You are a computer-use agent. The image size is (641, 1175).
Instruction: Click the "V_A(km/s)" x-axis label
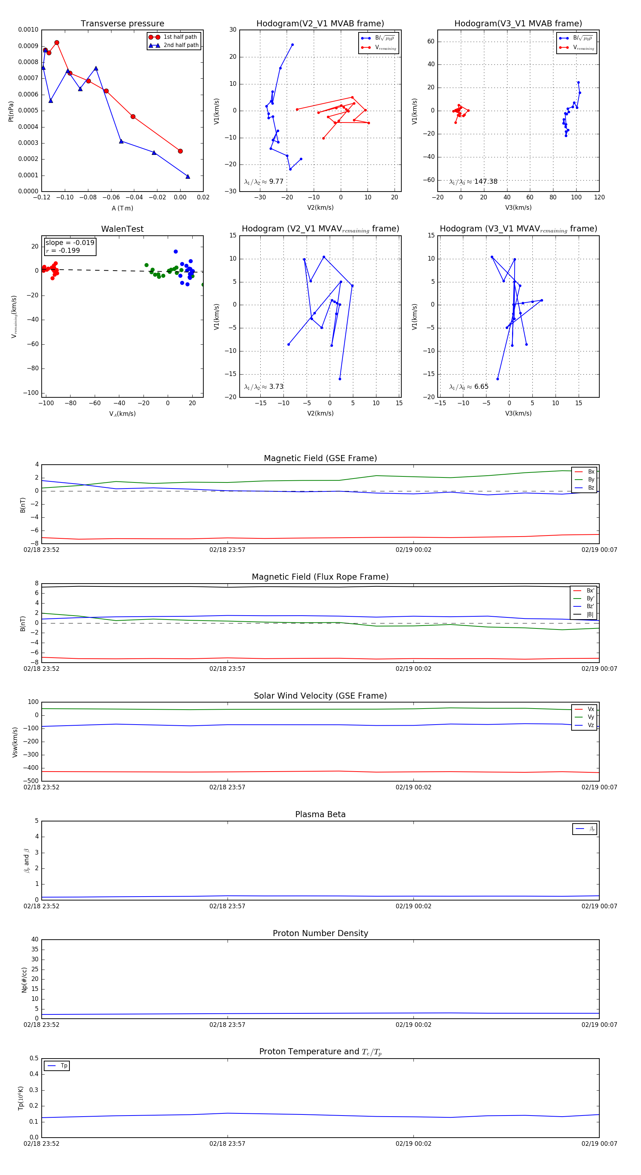122,414
